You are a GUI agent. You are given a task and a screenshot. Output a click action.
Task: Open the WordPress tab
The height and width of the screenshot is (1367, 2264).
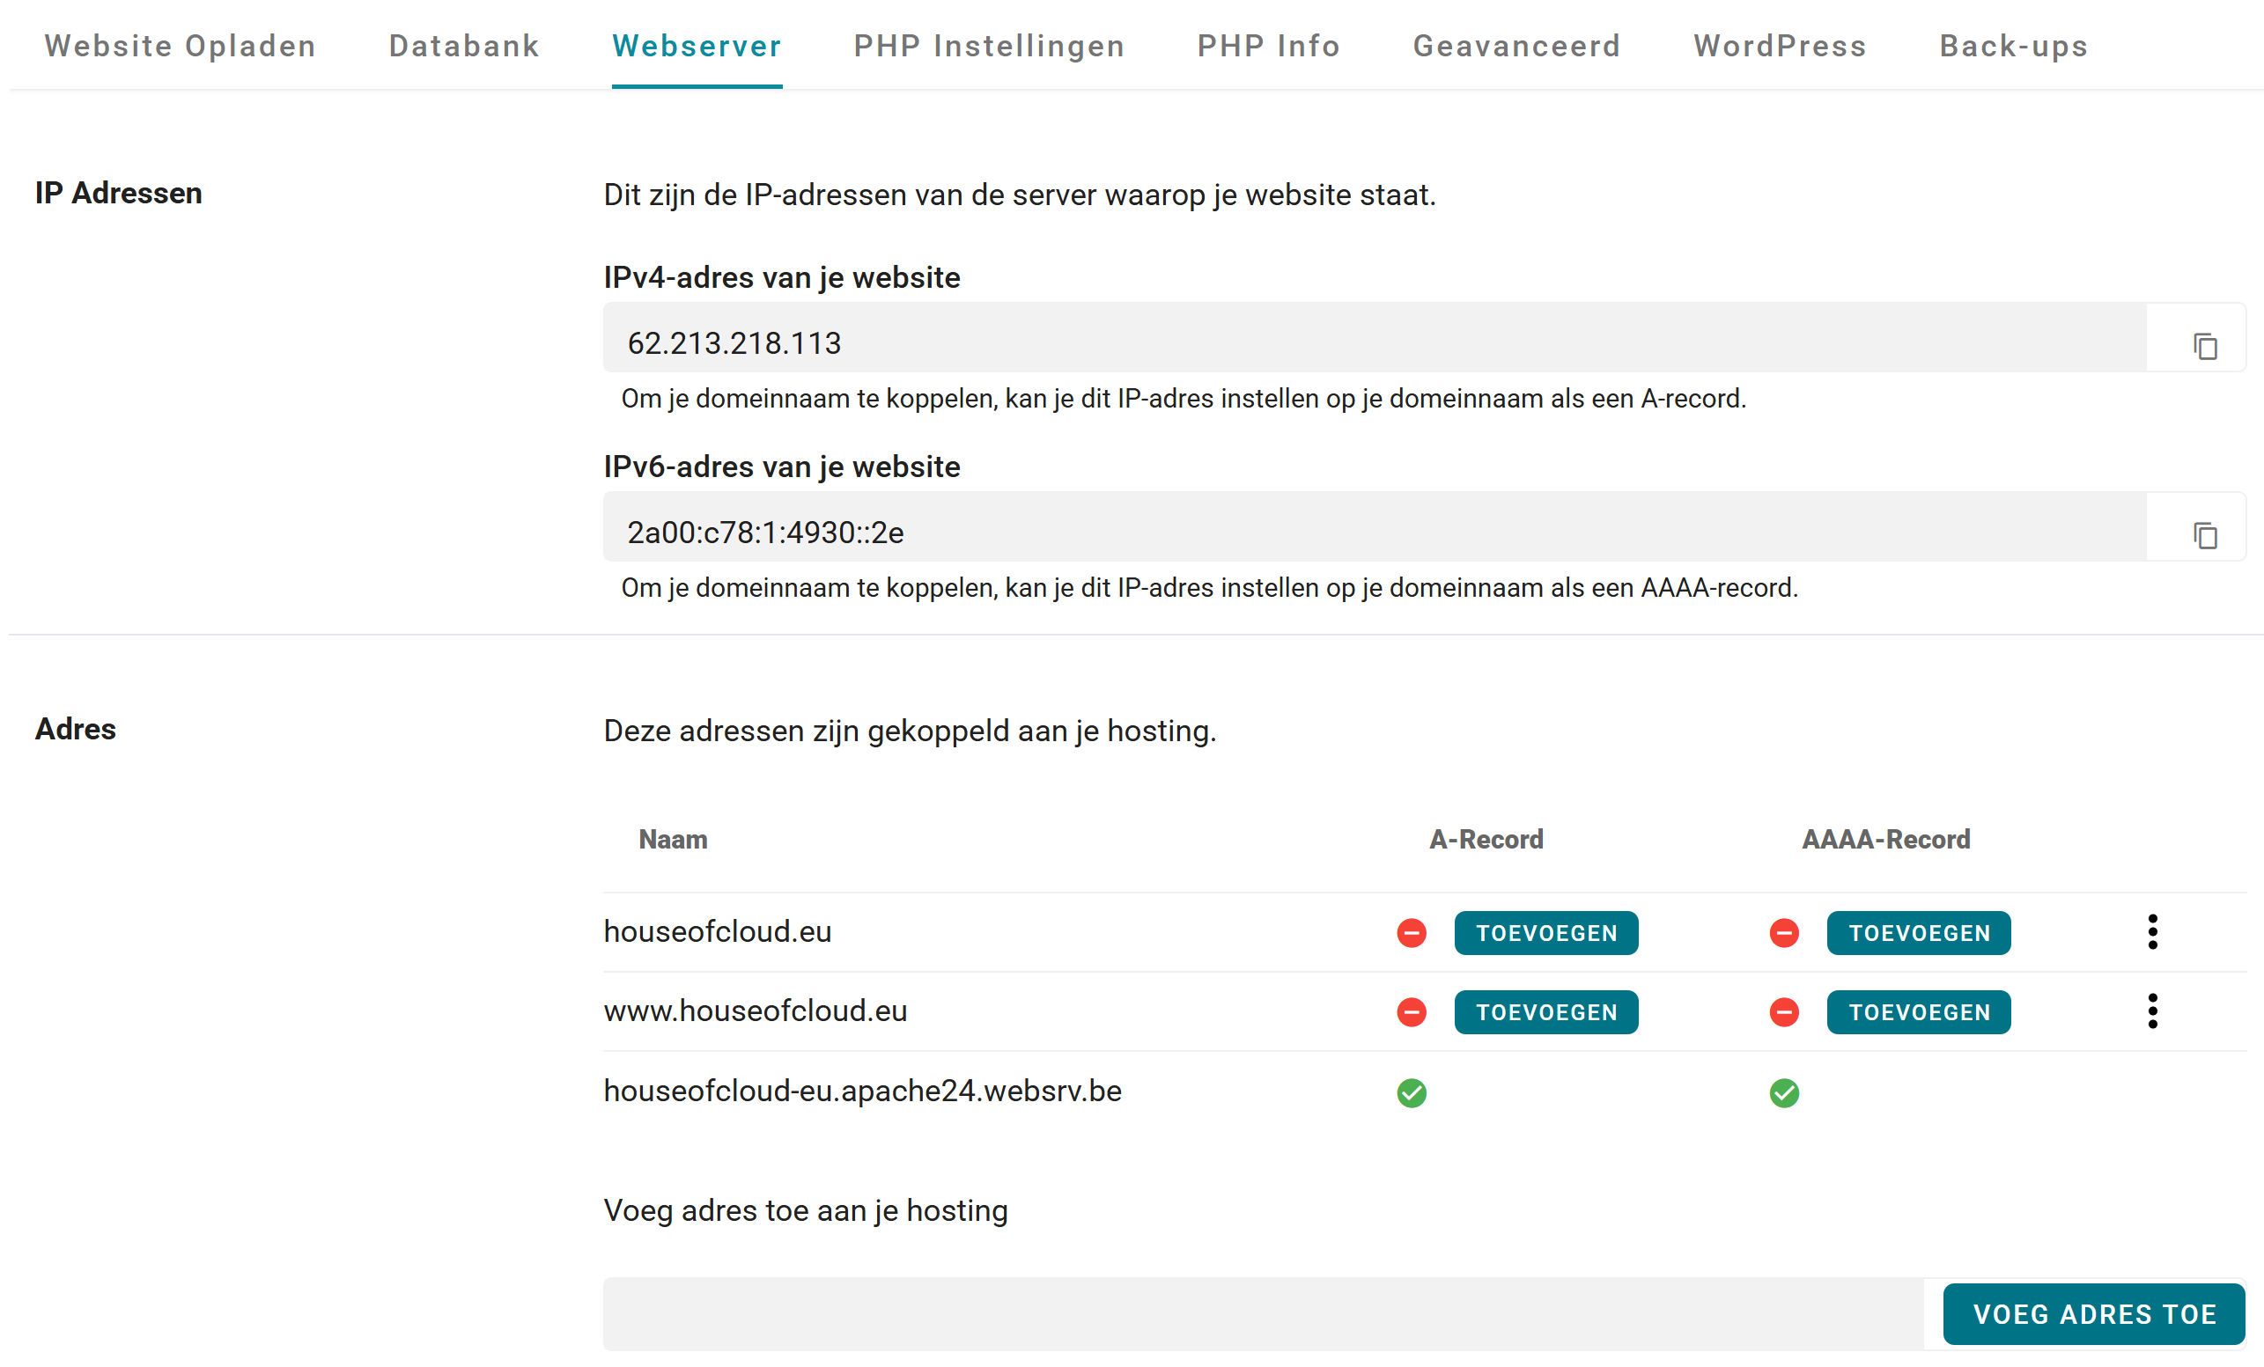coord(1780,45)
